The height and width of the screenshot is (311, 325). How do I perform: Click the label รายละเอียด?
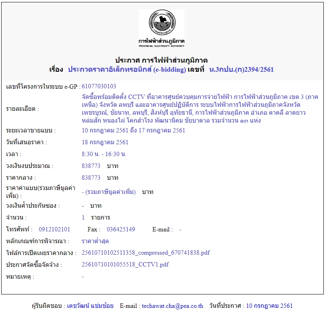coord(22,109)
